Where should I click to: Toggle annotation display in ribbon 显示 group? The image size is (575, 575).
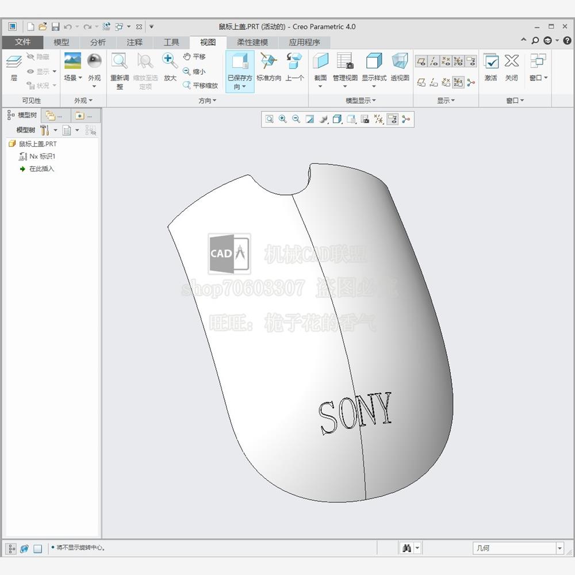[x=471, y=62]
